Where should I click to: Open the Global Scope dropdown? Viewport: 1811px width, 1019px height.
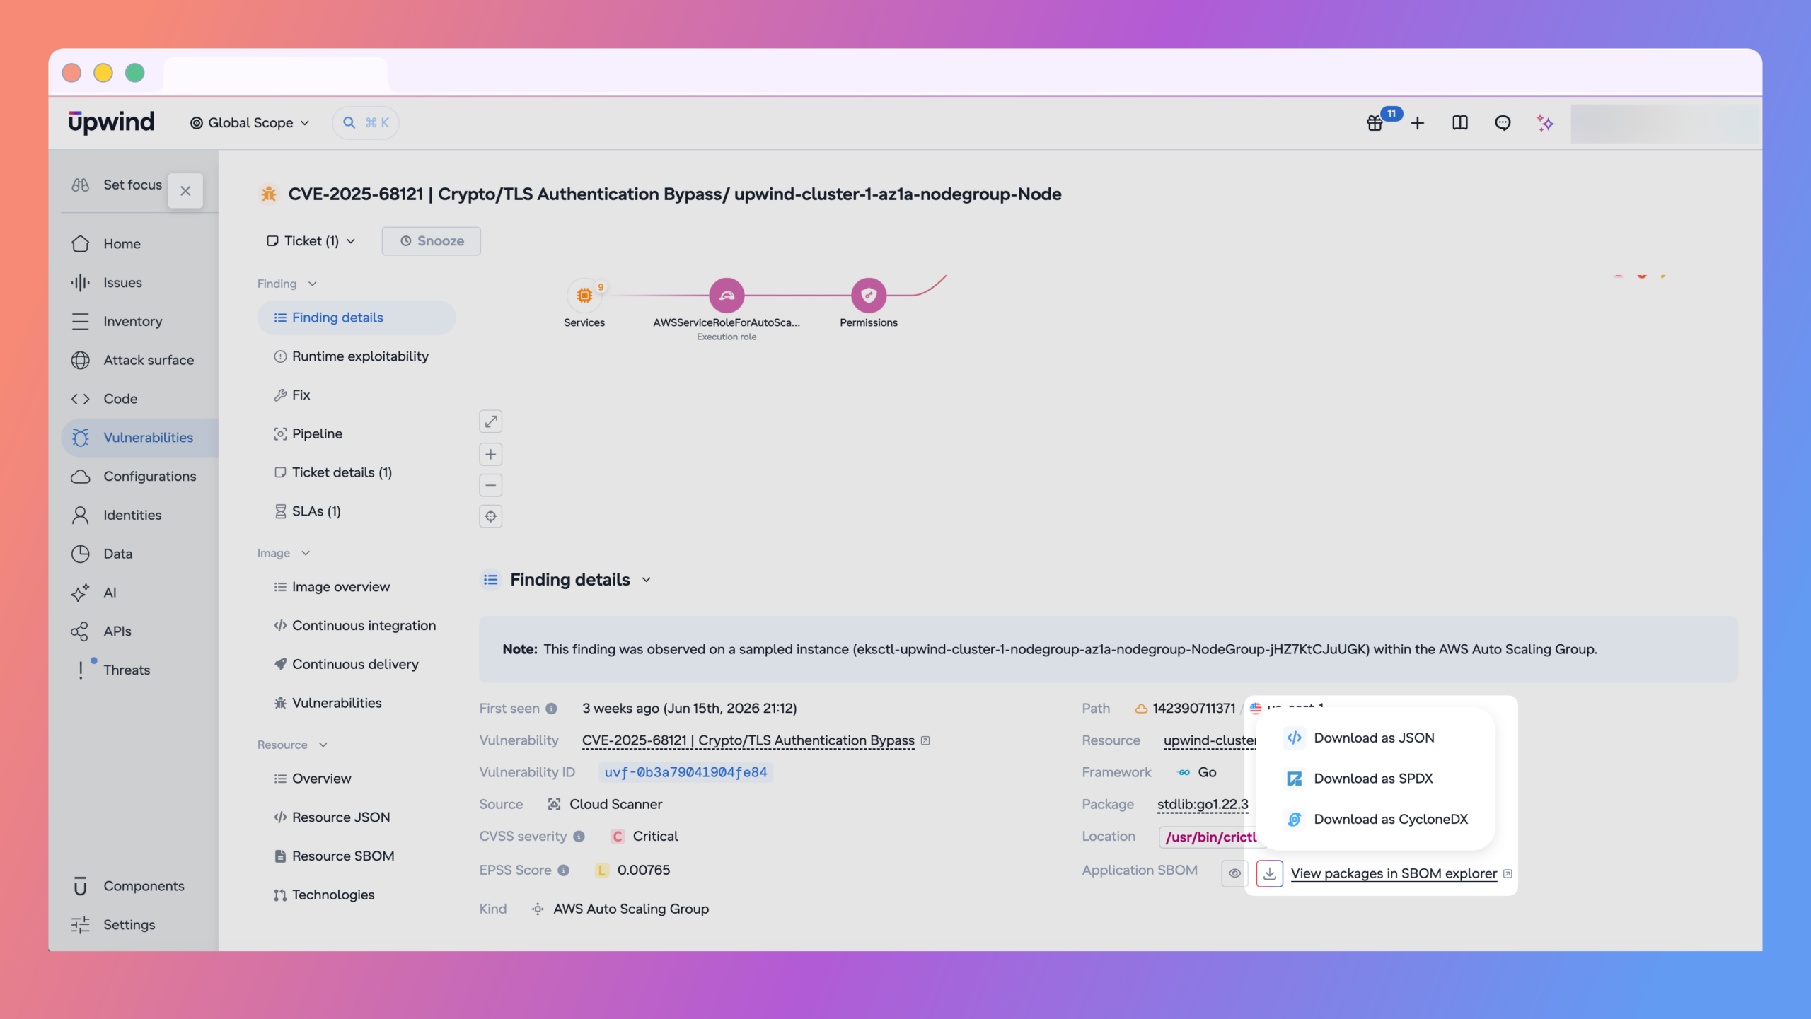pyautogui.click(x=250, y=123)
